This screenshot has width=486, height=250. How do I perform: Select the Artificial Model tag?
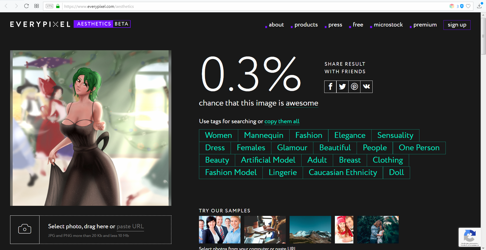[268, 160]
